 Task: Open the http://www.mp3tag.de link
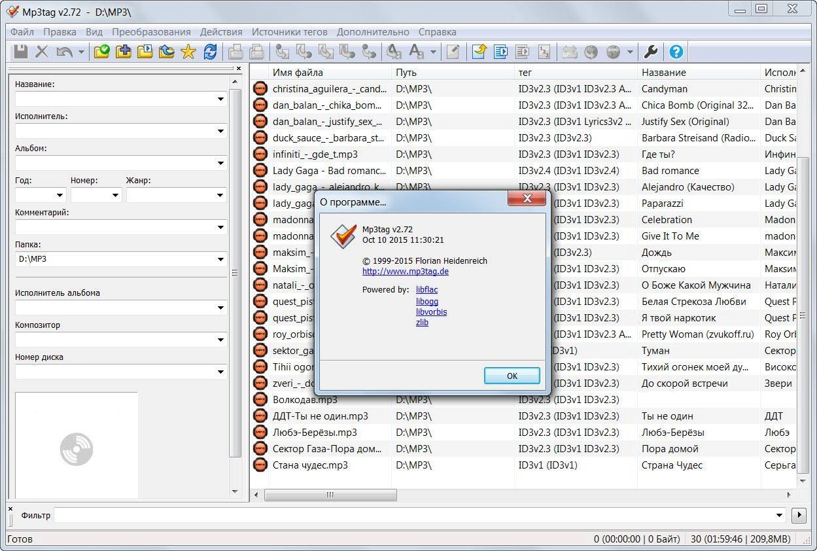(x=406, y=272)
